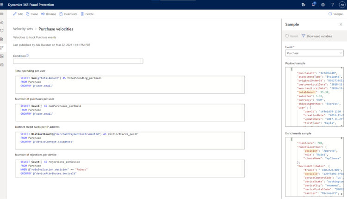347x199 pixels.
Task: Toggle the Sample panel button
Action: click(x=335, y=14)
